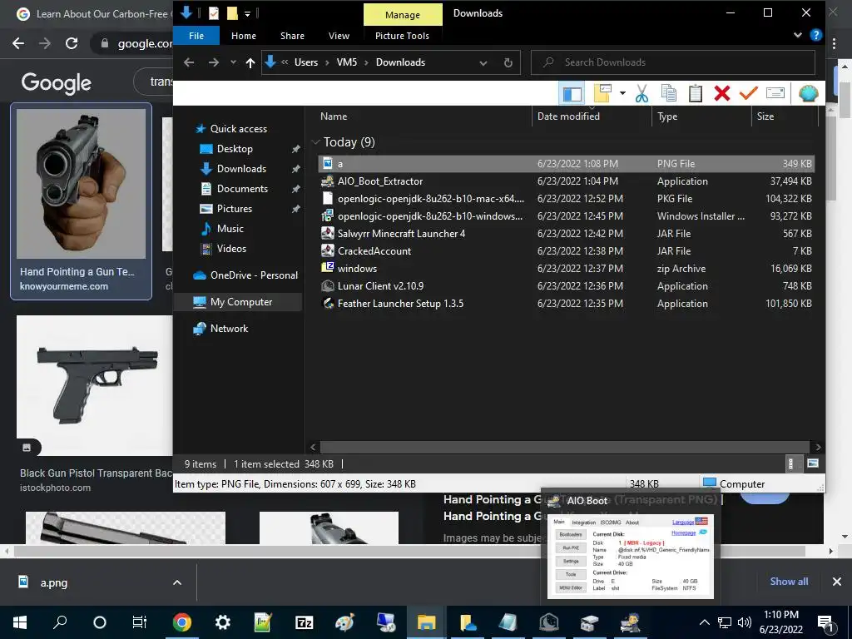Click the orange checkmark Properties icon

(748, 93)
